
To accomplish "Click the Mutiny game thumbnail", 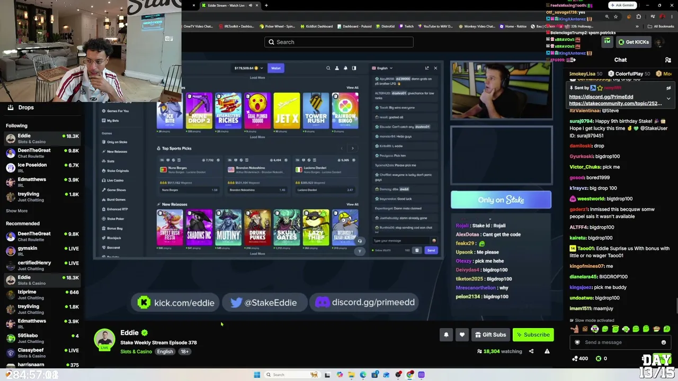I will point(228,228).
